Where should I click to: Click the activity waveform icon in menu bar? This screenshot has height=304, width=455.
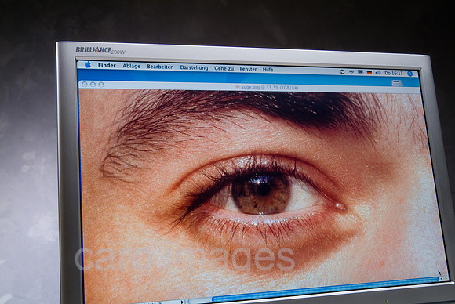click(351, 72)
